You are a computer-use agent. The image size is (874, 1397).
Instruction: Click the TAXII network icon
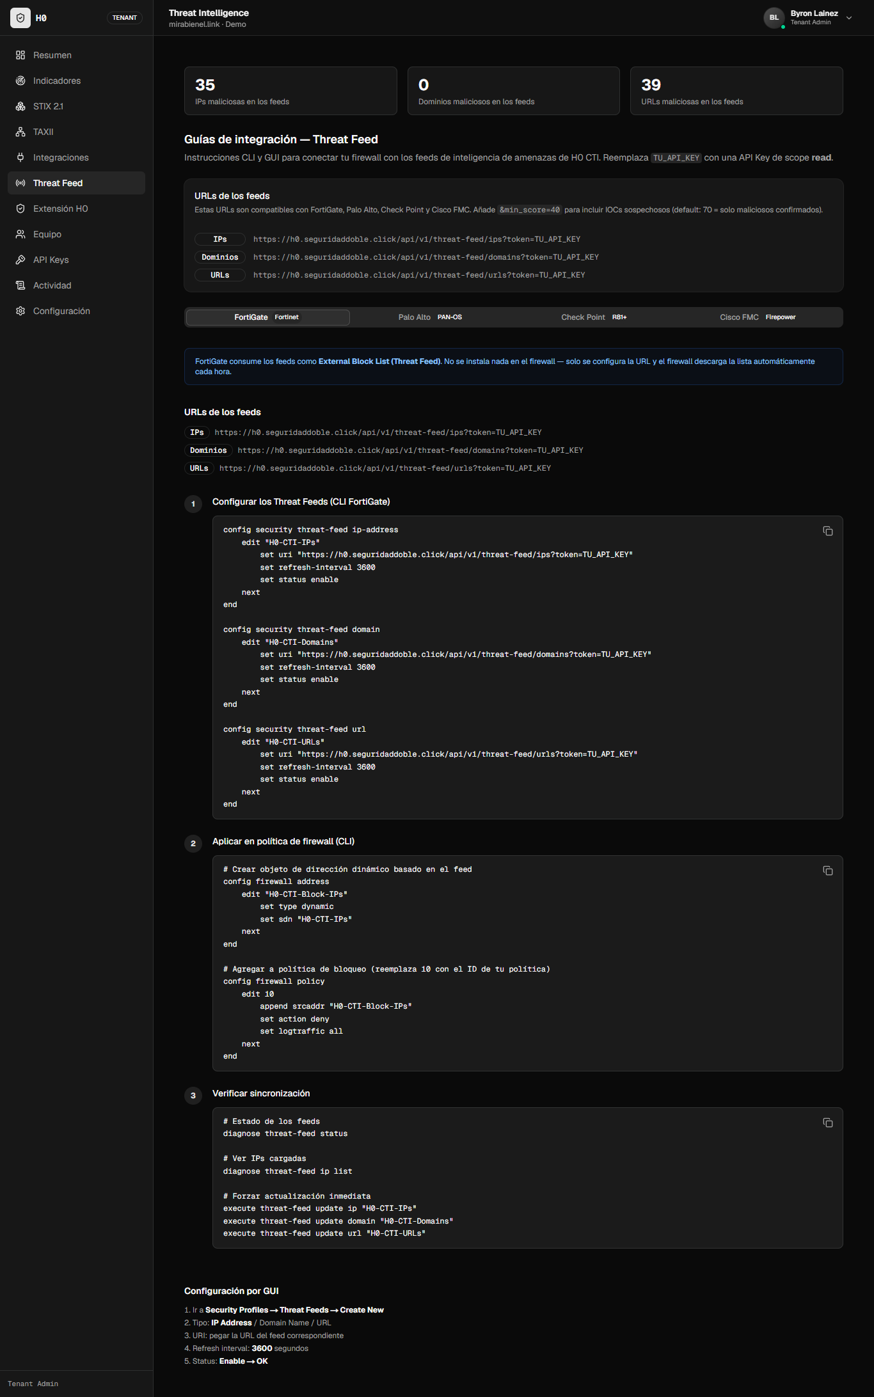[x=20, y=132]
